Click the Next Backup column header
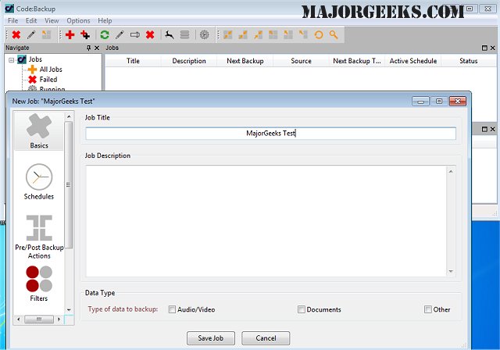This screenshot has width=500, height=350. (x=245, y=61)
